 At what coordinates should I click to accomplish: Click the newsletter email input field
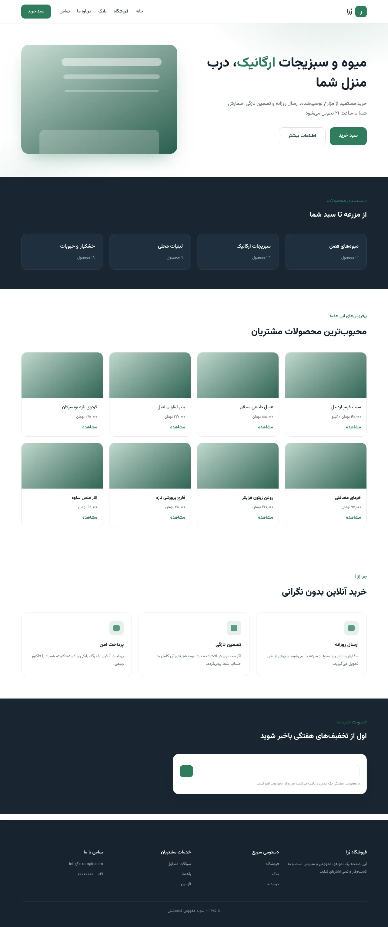(278, 771)
